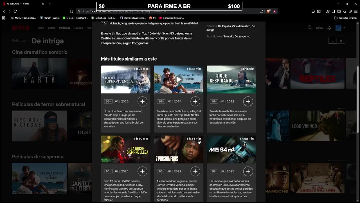Viewport: 360px width, 203px height.
Task: Add 7 Prisioneros to My List
Action: 195,171
